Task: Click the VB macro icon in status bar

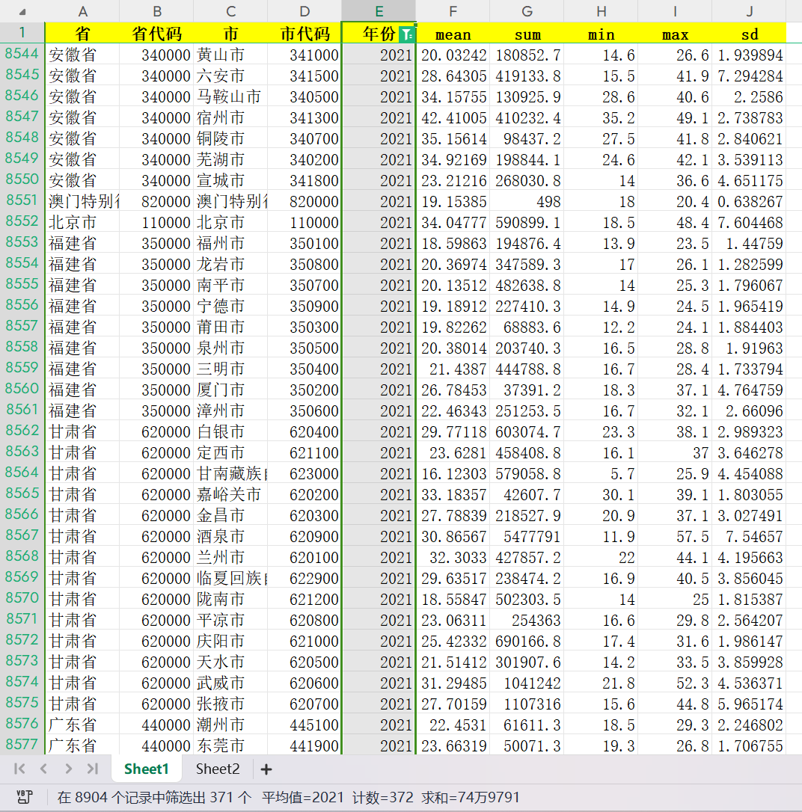Action: point(25,797)
